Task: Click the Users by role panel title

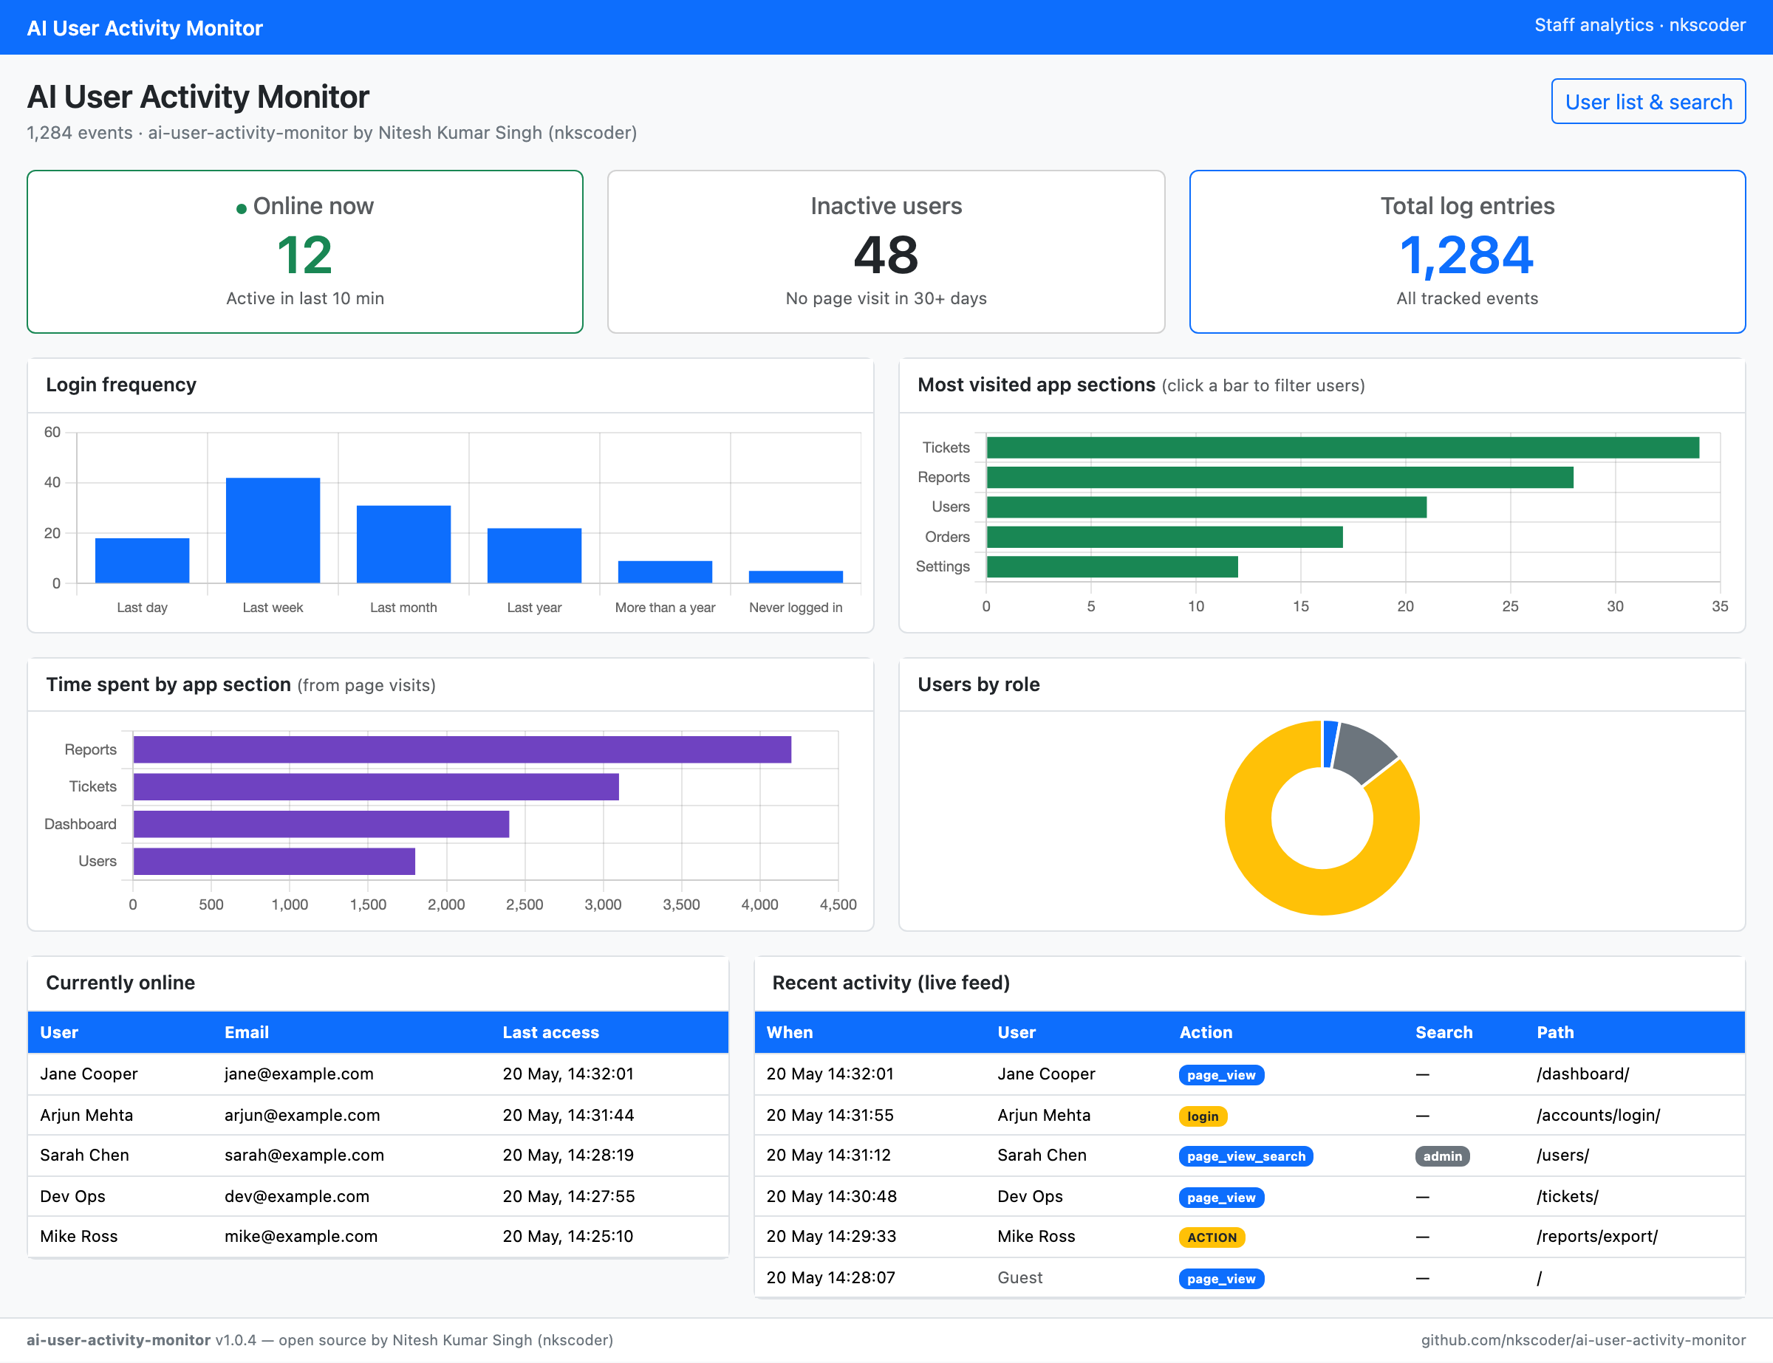Action: pos(978,684)
